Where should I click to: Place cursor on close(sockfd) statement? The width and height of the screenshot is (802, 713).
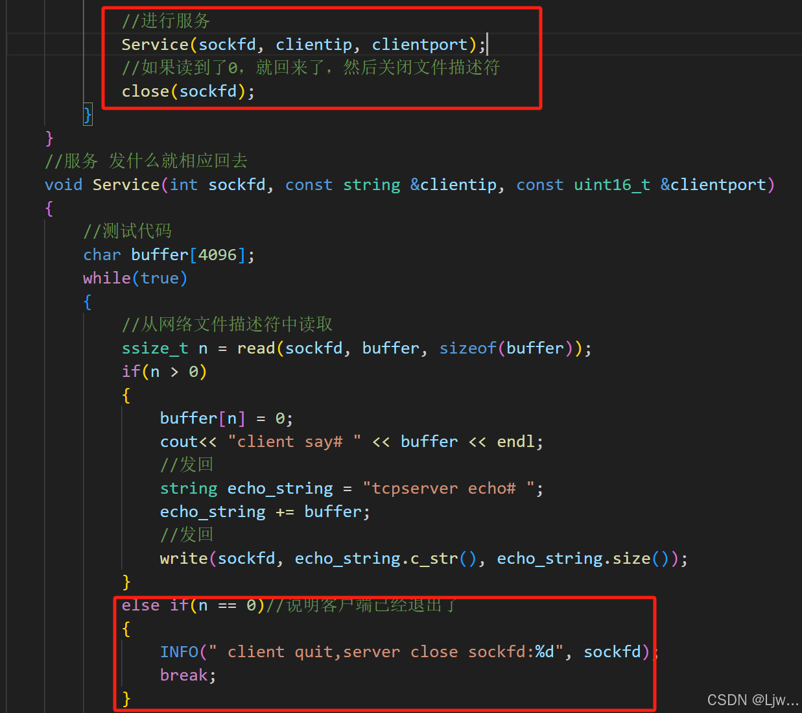187,91
